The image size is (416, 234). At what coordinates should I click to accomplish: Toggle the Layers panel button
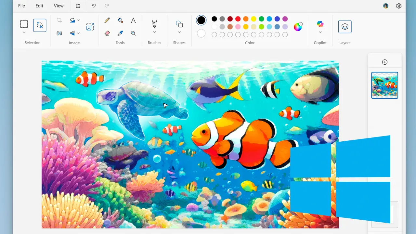[345, 27]
